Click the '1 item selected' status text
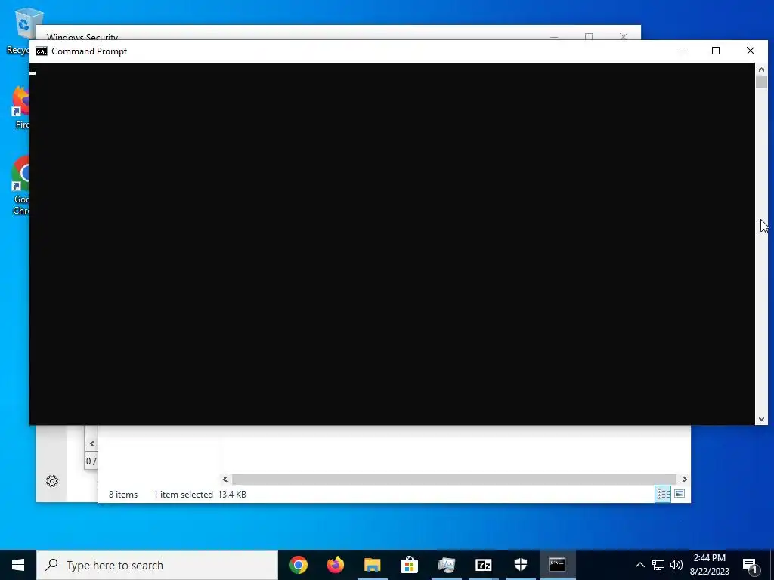The image size is (774, 580). [183, 494]
